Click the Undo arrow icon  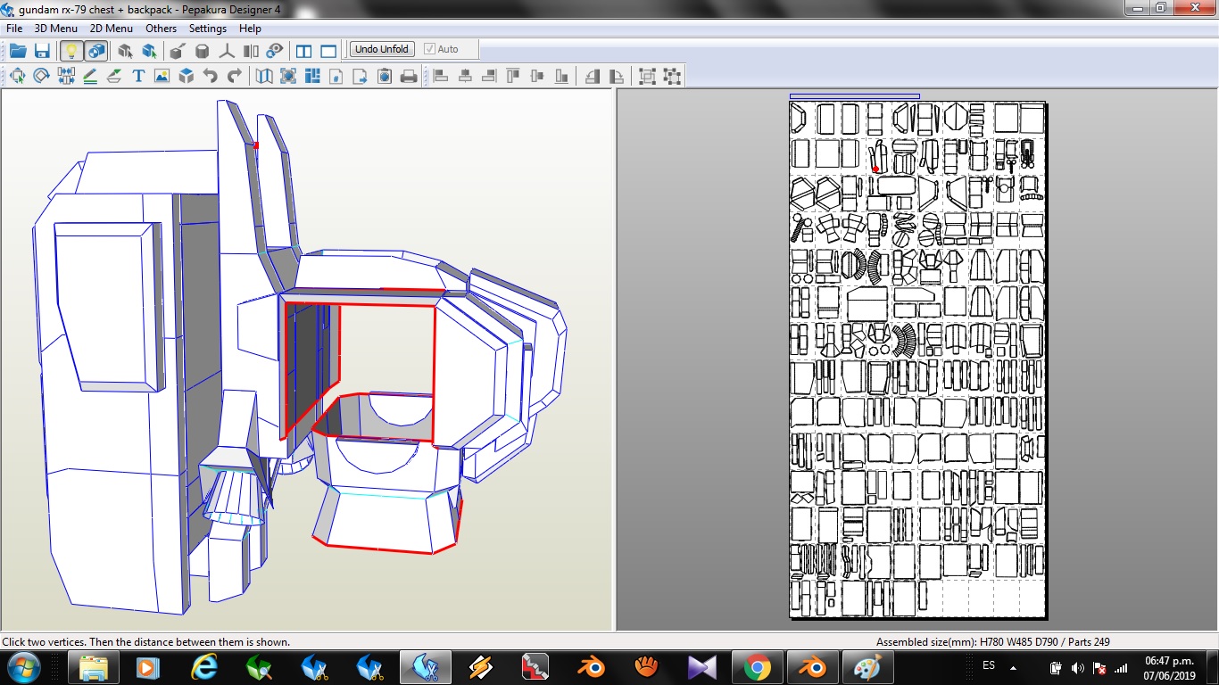pyautogui.click(x=211, y=76)
